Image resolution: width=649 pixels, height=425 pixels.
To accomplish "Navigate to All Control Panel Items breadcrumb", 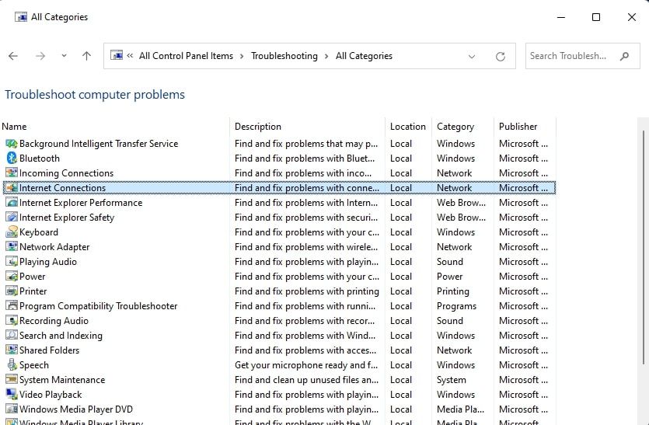I will pos(187,56).
